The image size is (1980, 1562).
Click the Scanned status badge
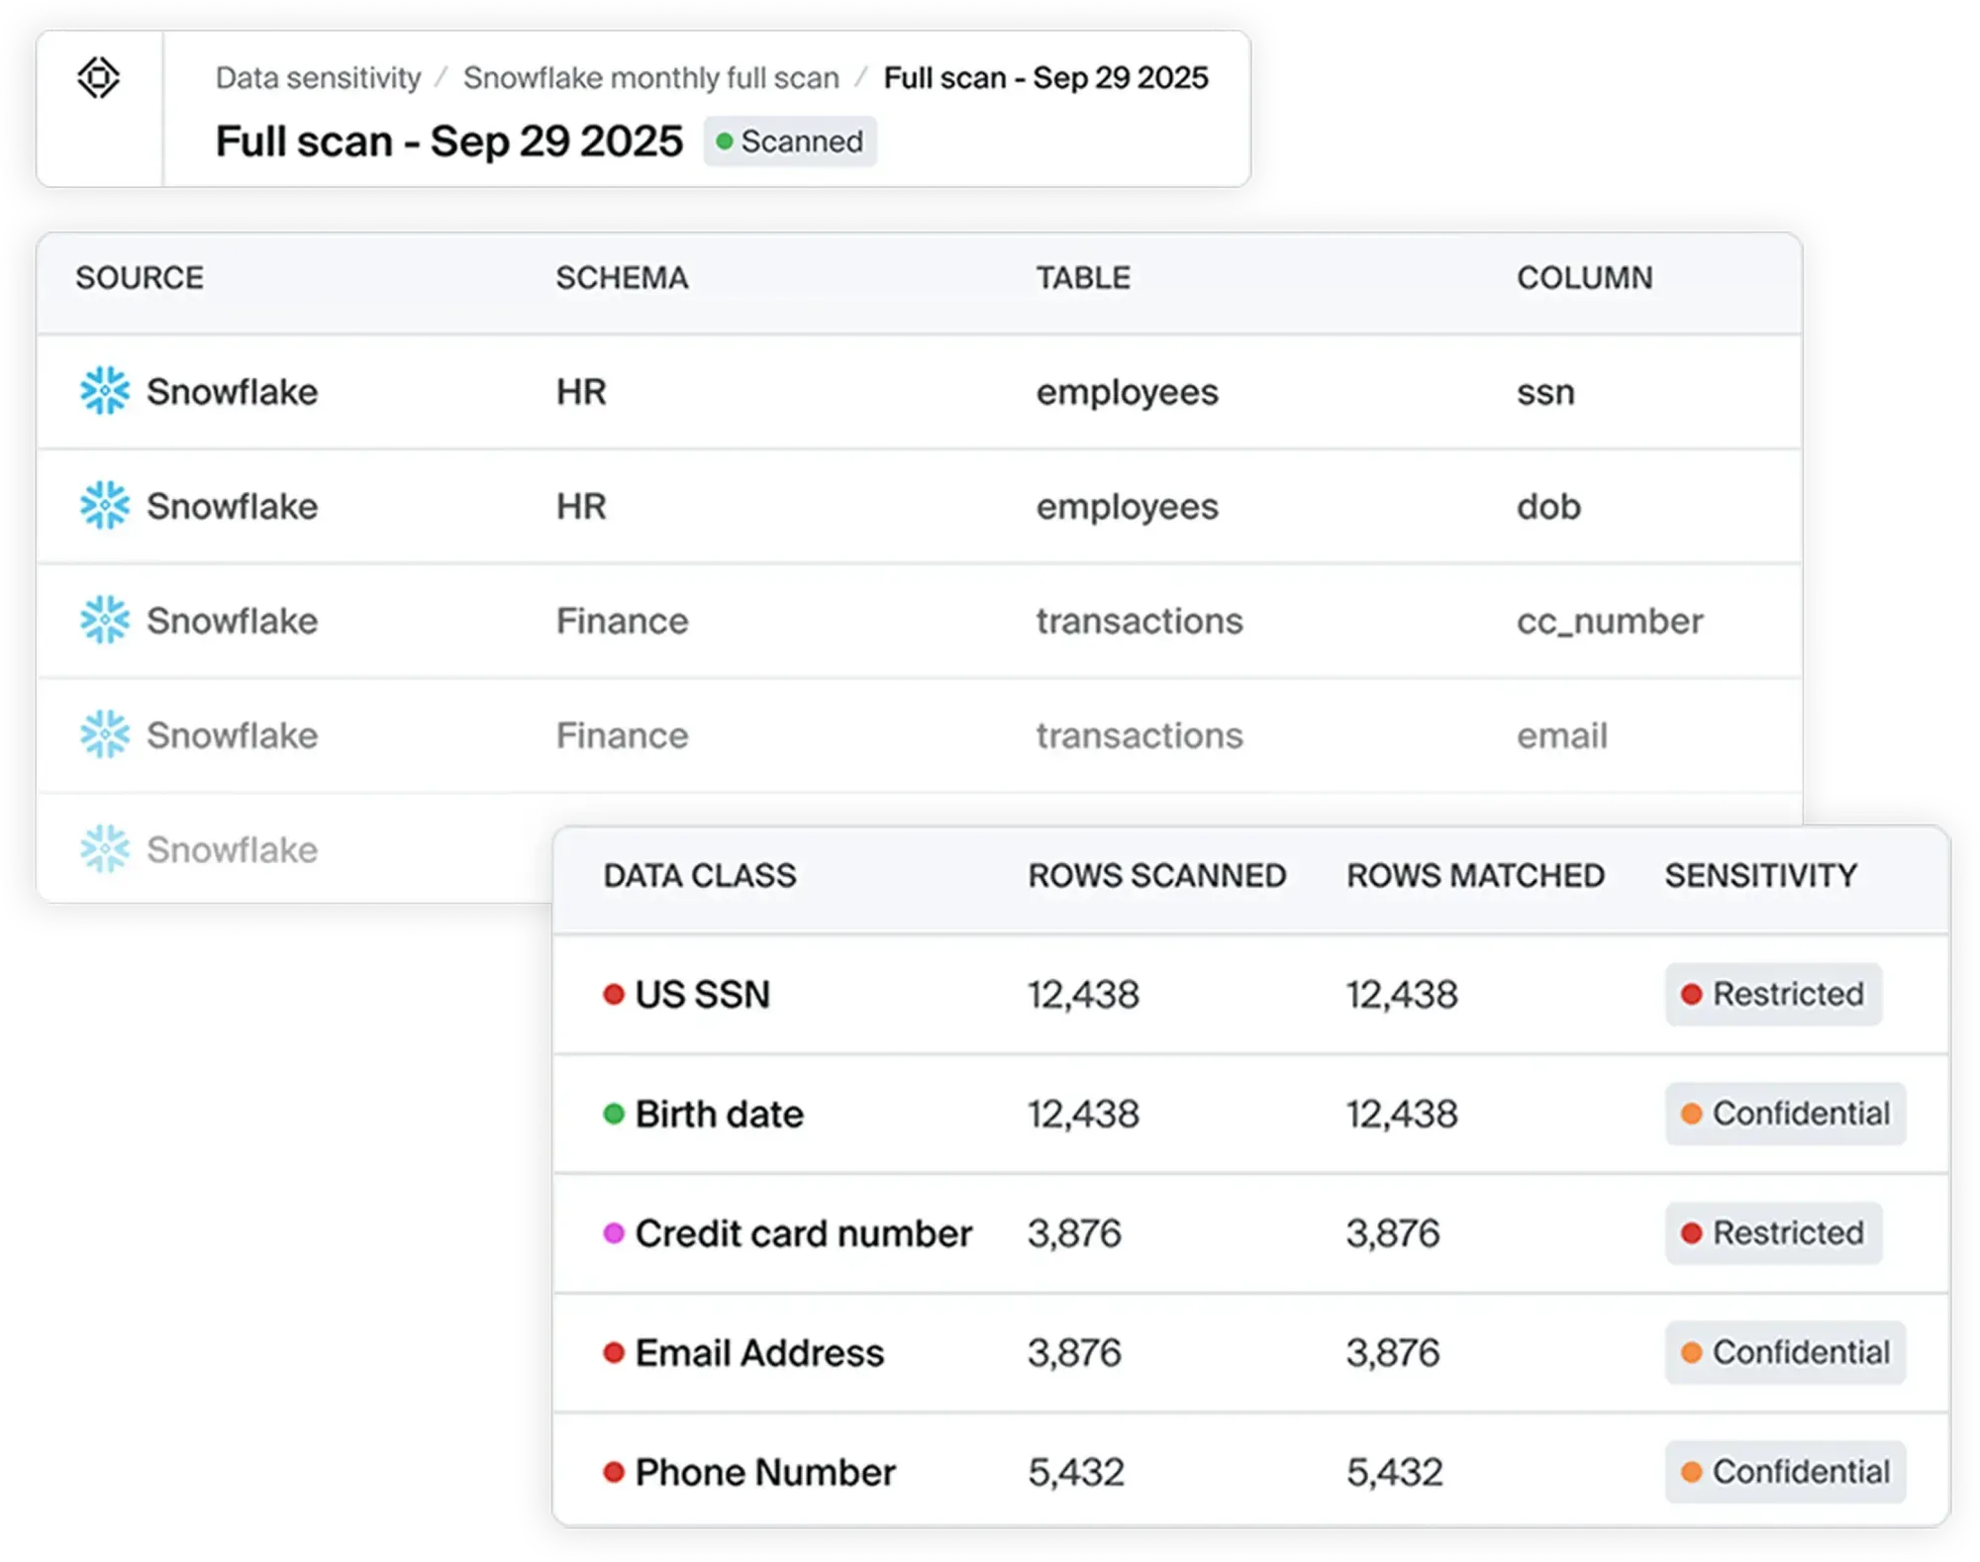[790, 142]
